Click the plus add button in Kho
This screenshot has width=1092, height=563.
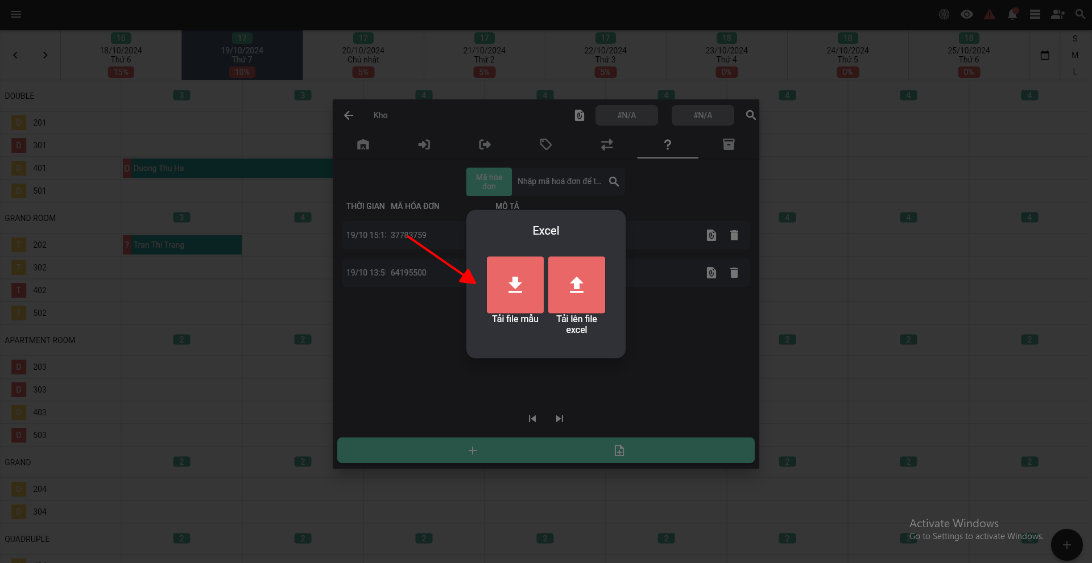[x=473, y=451]
